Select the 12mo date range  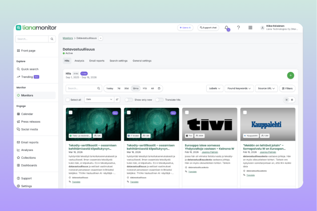[x=136, y=88]
